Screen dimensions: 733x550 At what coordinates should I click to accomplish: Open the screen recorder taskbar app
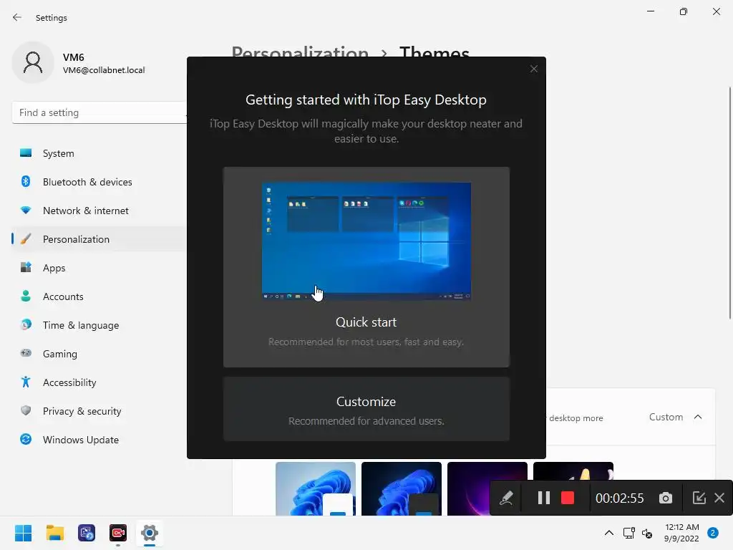point(118,533)
